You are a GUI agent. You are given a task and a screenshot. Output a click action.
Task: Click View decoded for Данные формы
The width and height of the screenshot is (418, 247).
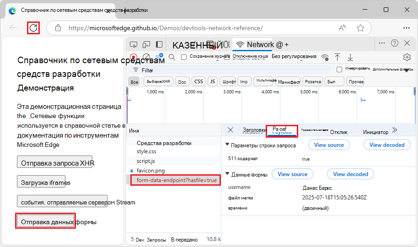click(x=350, y=174)
